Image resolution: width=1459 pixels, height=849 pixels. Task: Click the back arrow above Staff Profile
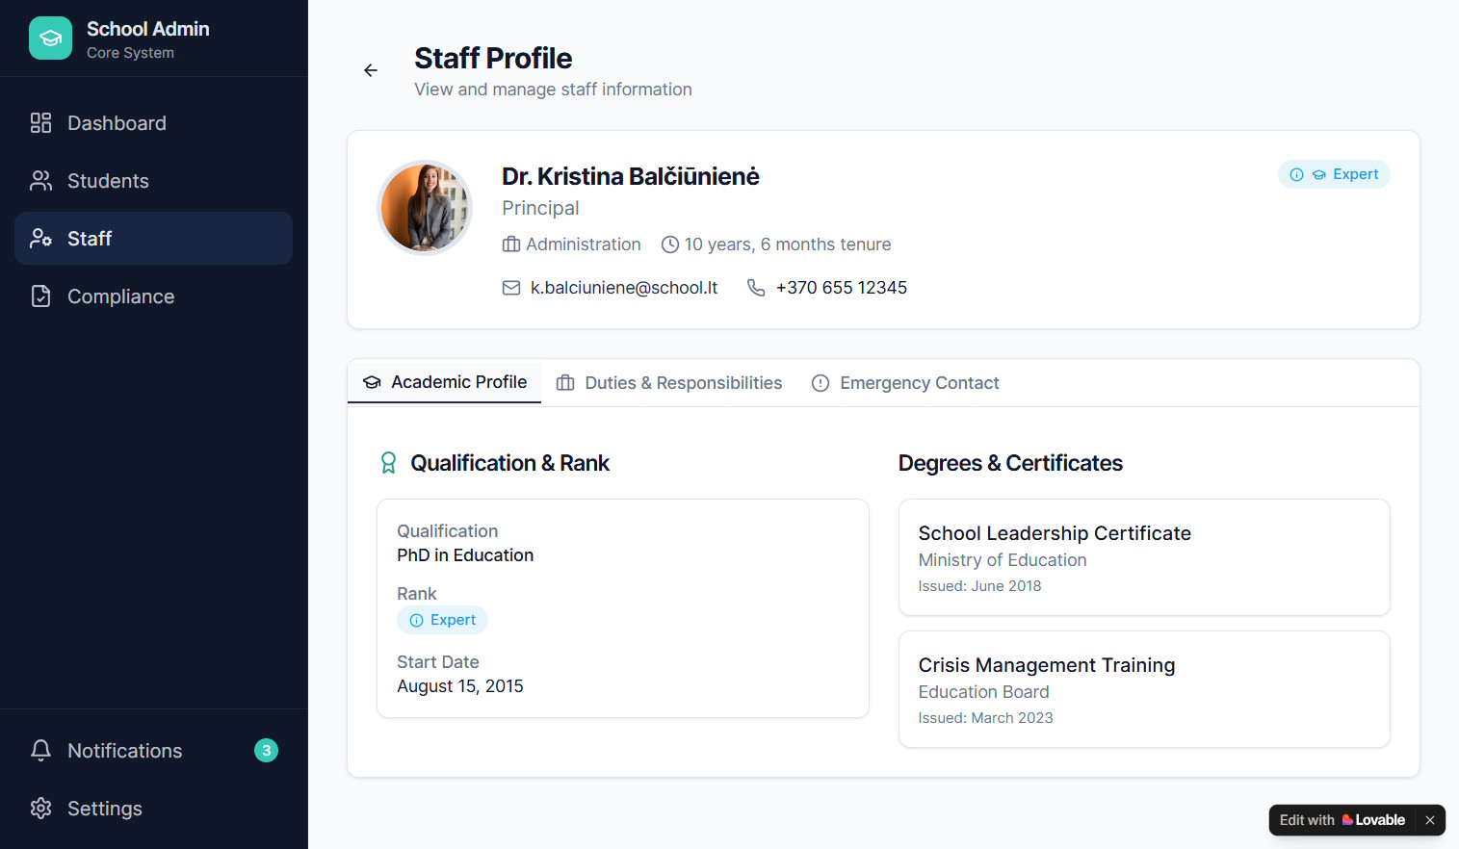pyautogui.click(x=371, y=70)
